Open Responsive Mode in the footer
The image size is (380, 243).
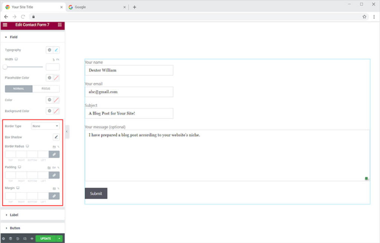(25, 239)
